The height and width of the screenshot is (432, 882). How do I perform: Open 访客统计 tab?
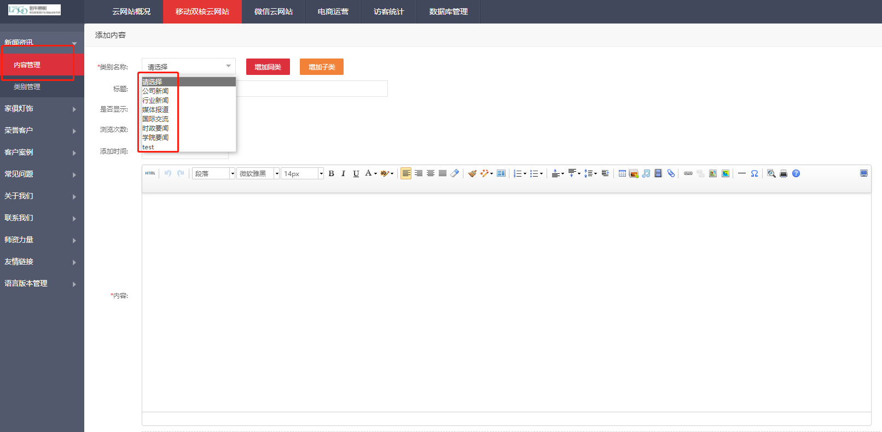pyautogui.click(x=389, y=11)
